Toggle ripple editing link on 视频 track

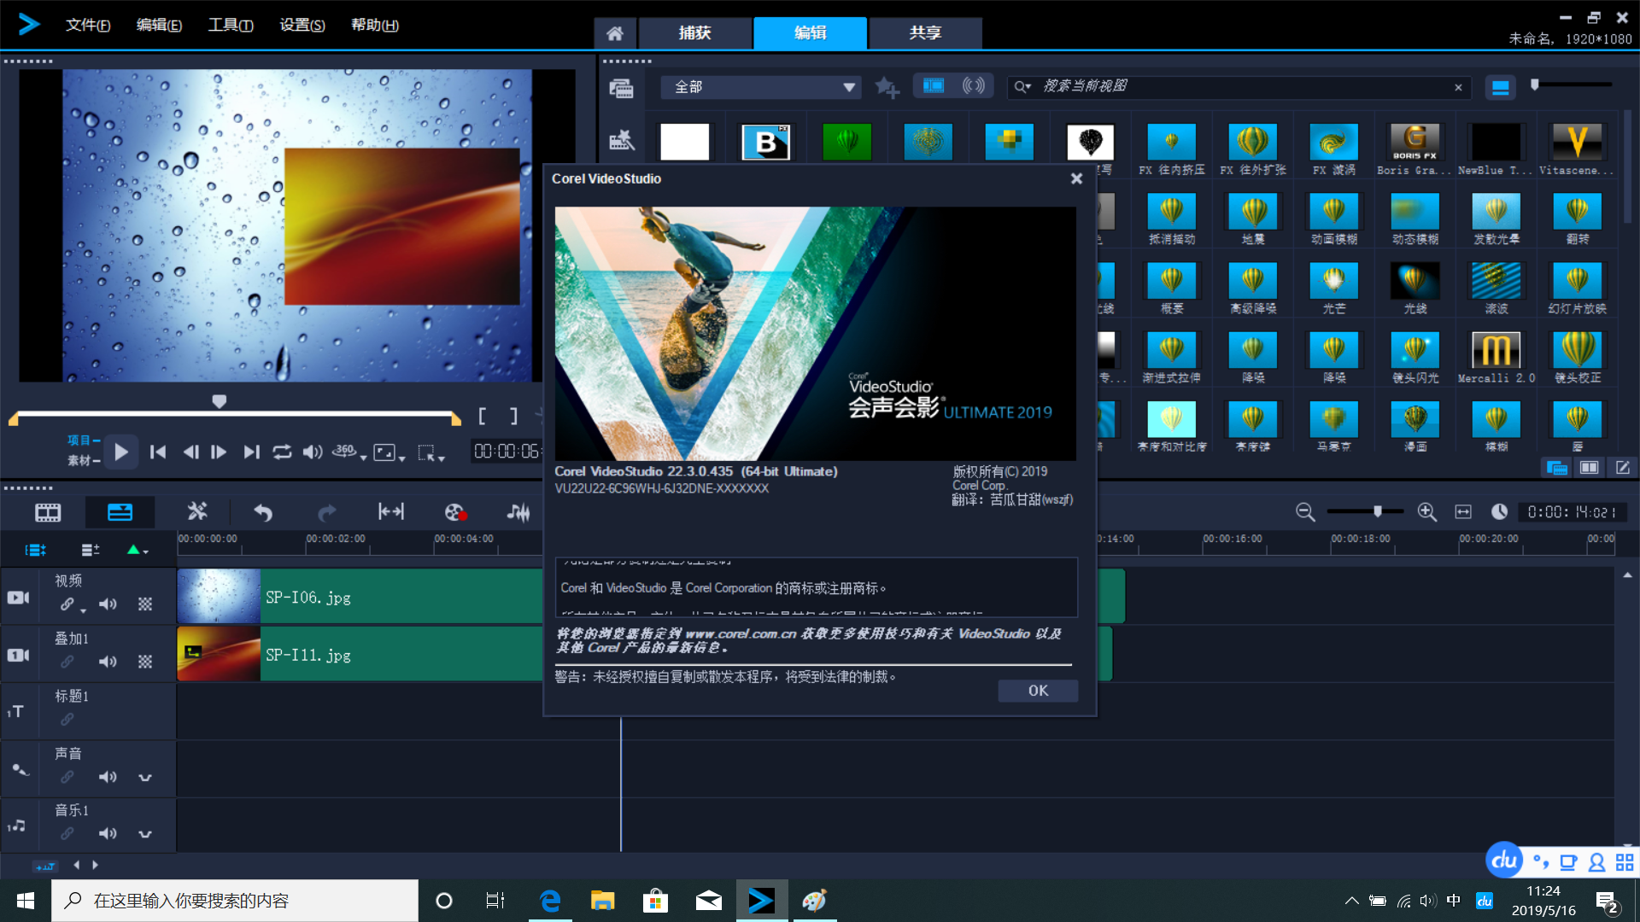[67, 604]
